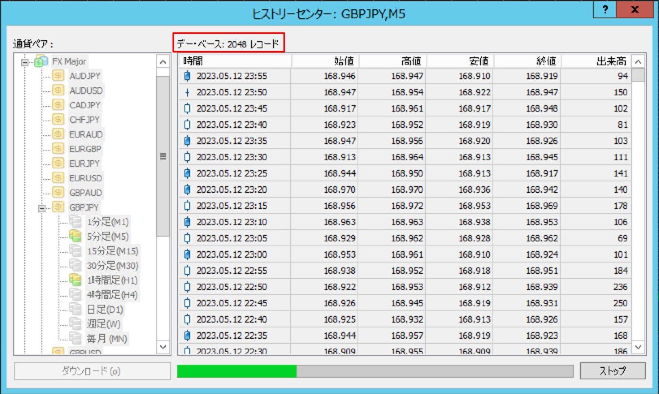Collapse the GBPJPY tree node
The height and width of the screenshot is (394, 659).
[x=41, y=208]
